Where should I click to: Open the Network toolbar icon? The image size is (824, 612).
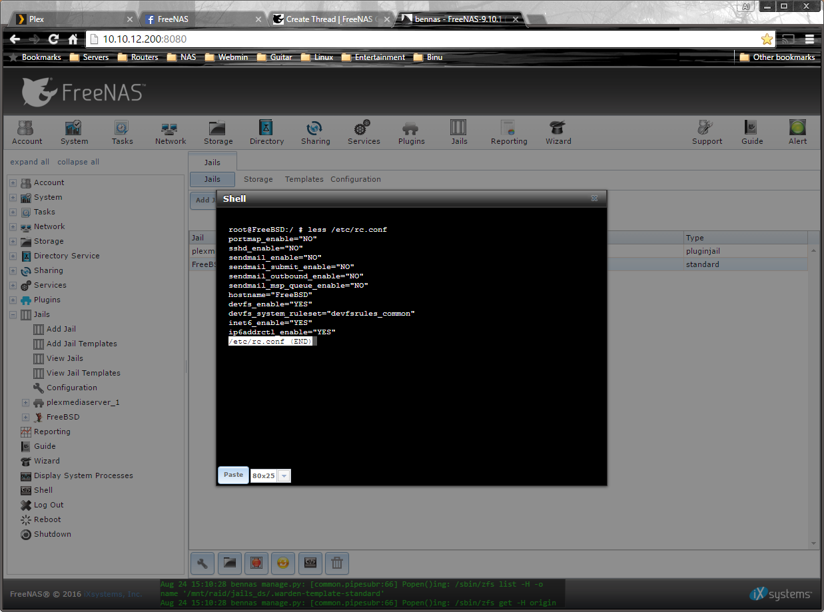point(171,132)
